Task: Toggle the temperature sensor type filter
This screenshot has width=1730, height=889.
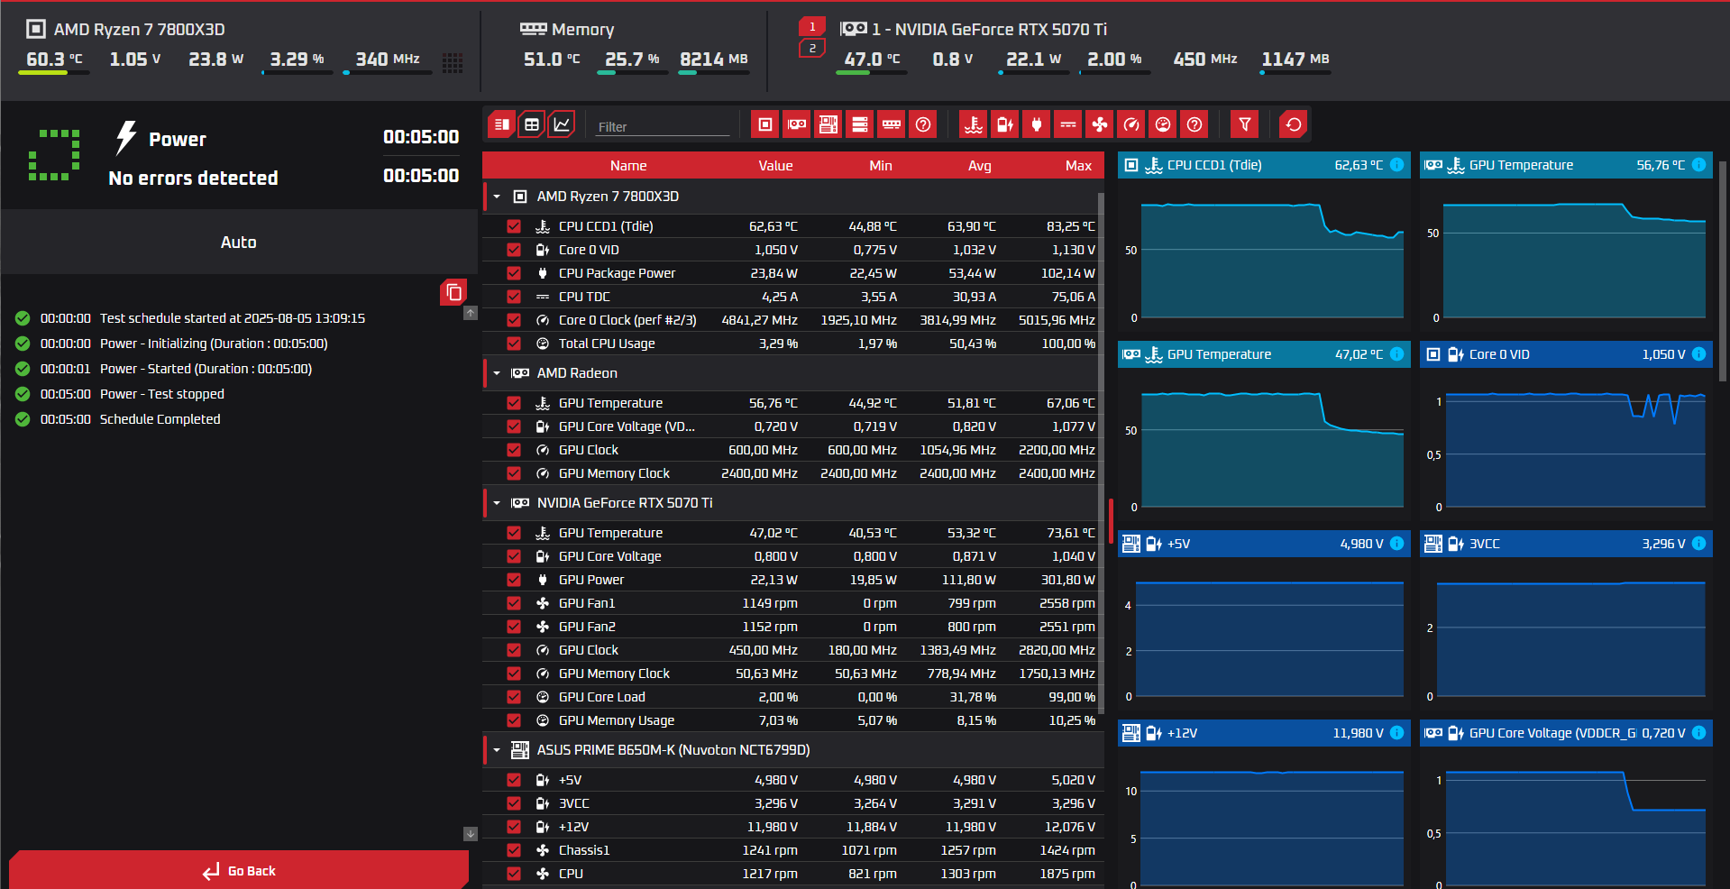Action: click(974, 124)
